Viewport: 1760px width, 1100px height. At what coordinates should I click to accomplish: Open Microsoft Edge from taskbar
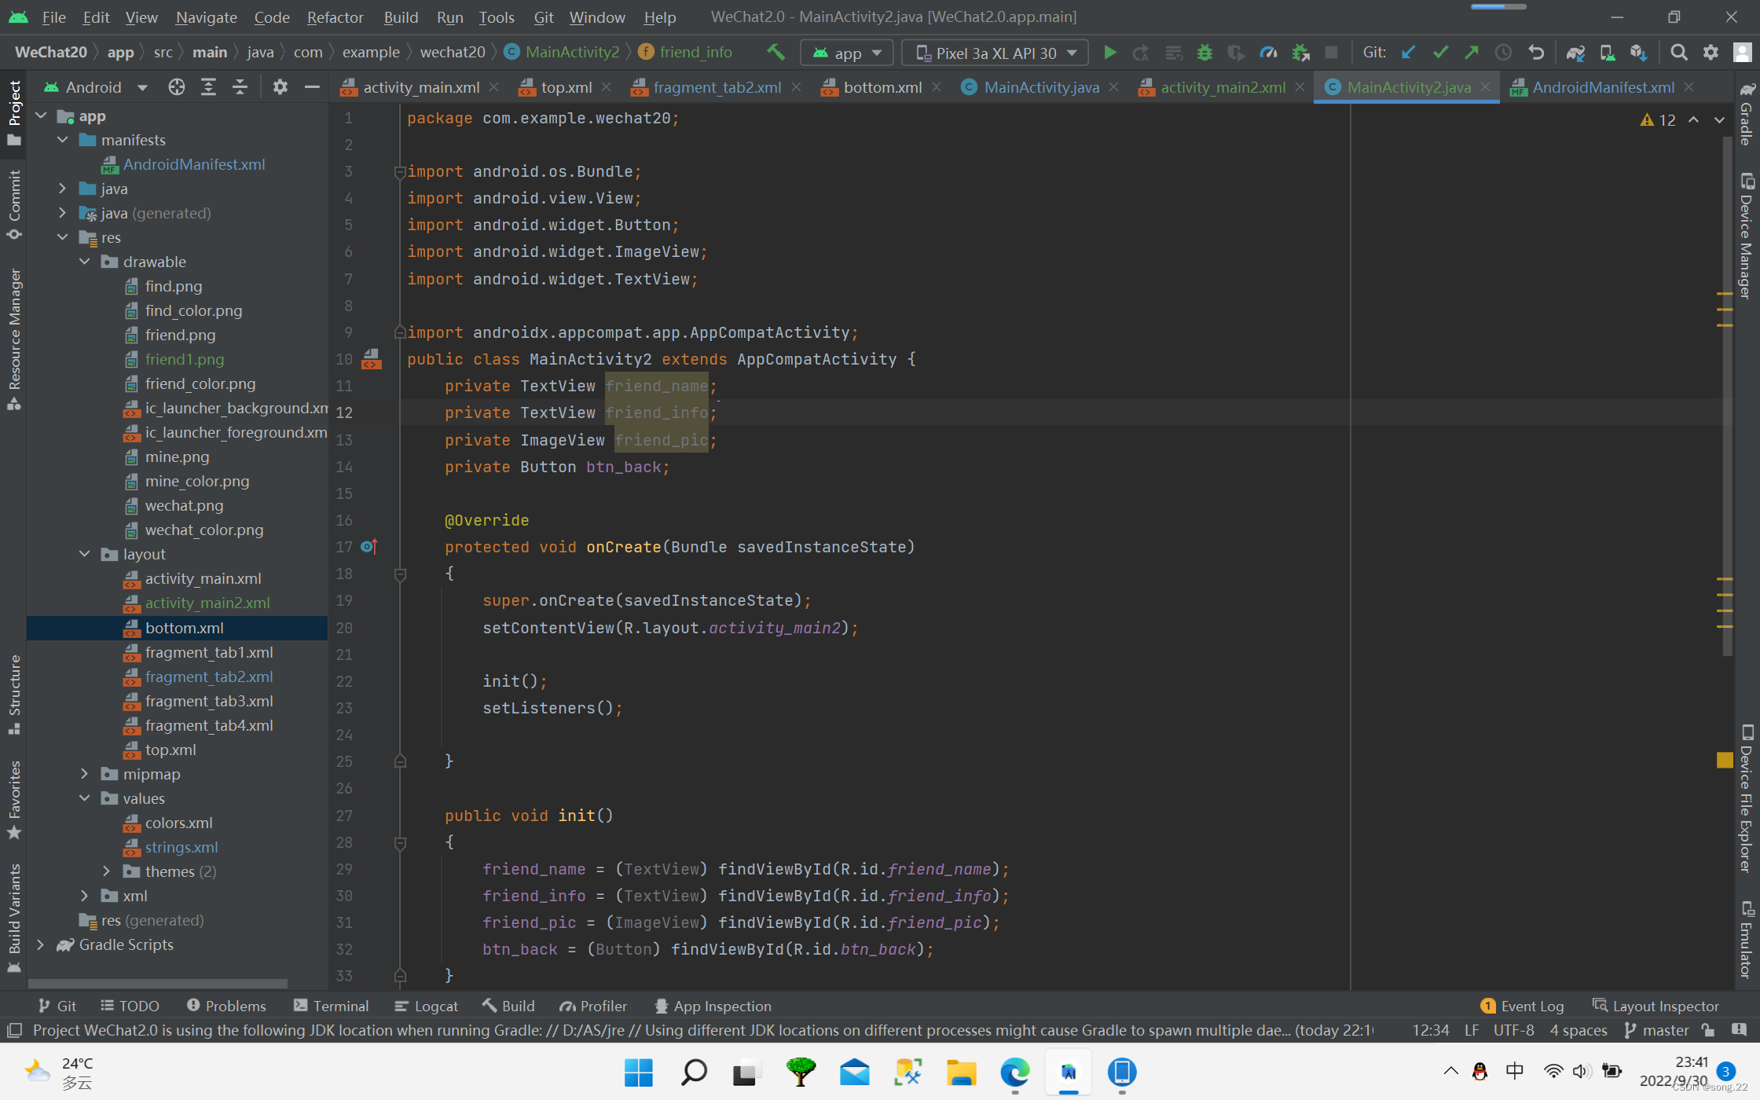coord(1014,1072)
